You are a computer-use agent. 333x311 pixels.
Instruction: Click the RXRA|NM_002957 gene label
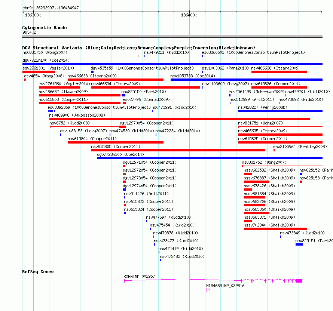click(139, 276)
